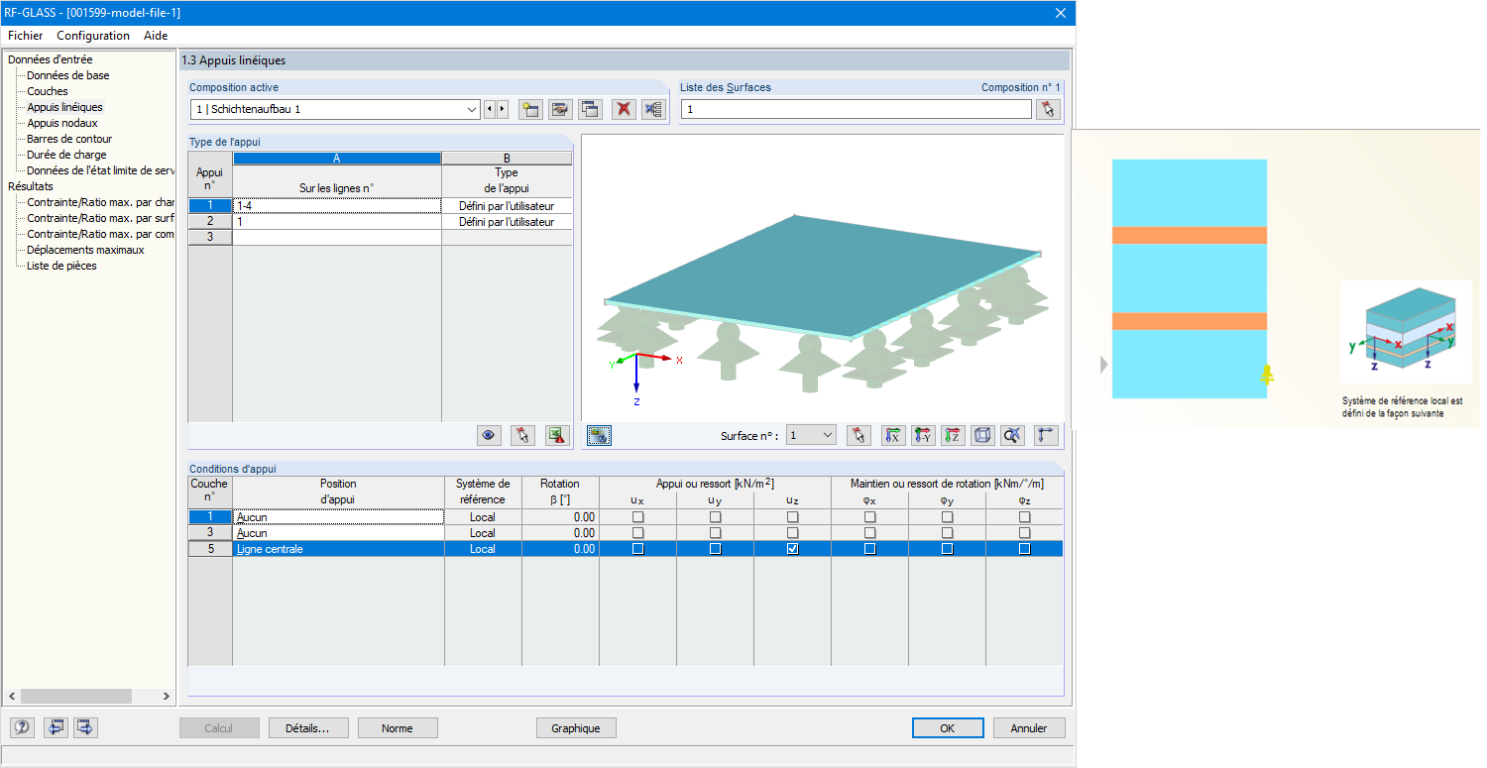This screenshot has height=768, width=1487.
Task: Open the help question mark icon
Action: (x=22, y=728)
